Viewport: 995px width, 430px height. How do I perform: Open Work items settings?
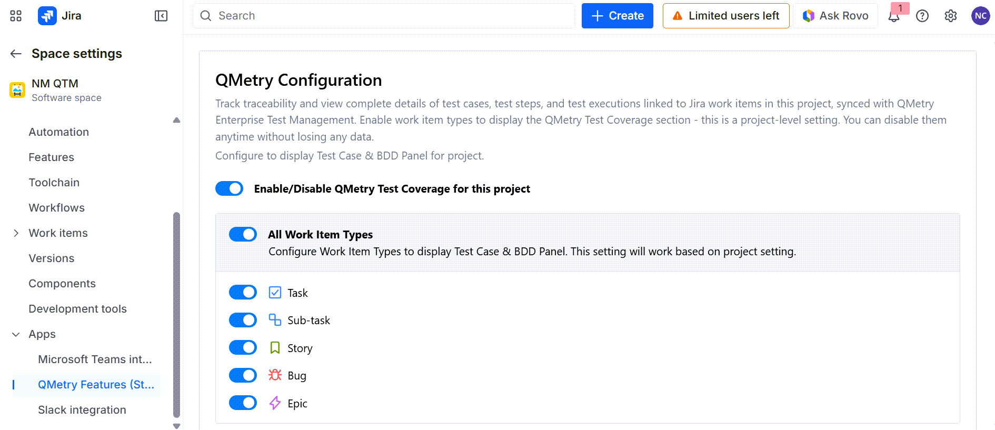click(x=58, y=233)
